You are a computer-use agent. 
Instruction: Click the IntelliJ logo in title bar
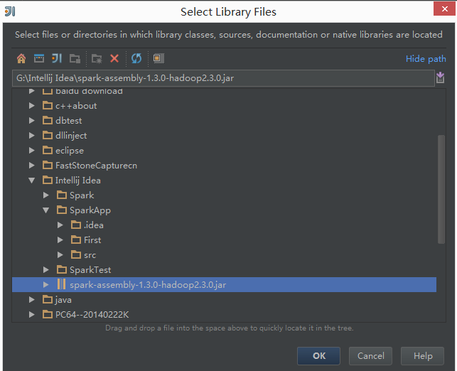[x=10, y=11]
